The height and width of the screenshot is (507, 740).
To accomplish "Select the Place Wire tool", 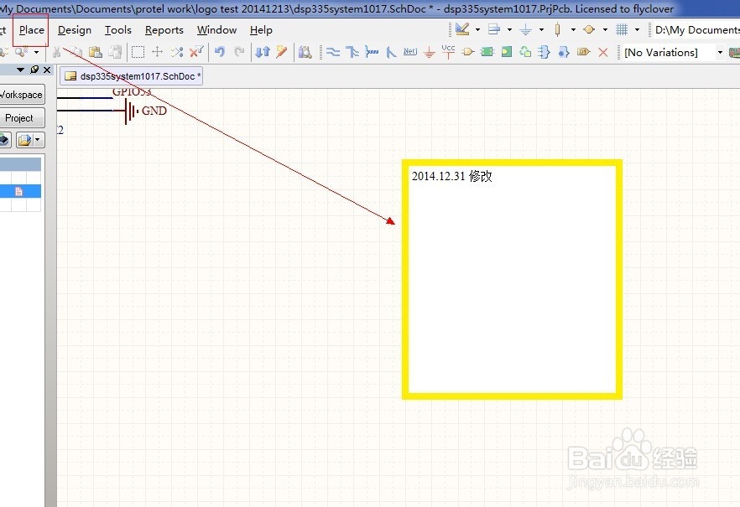I will coord(333,52).
